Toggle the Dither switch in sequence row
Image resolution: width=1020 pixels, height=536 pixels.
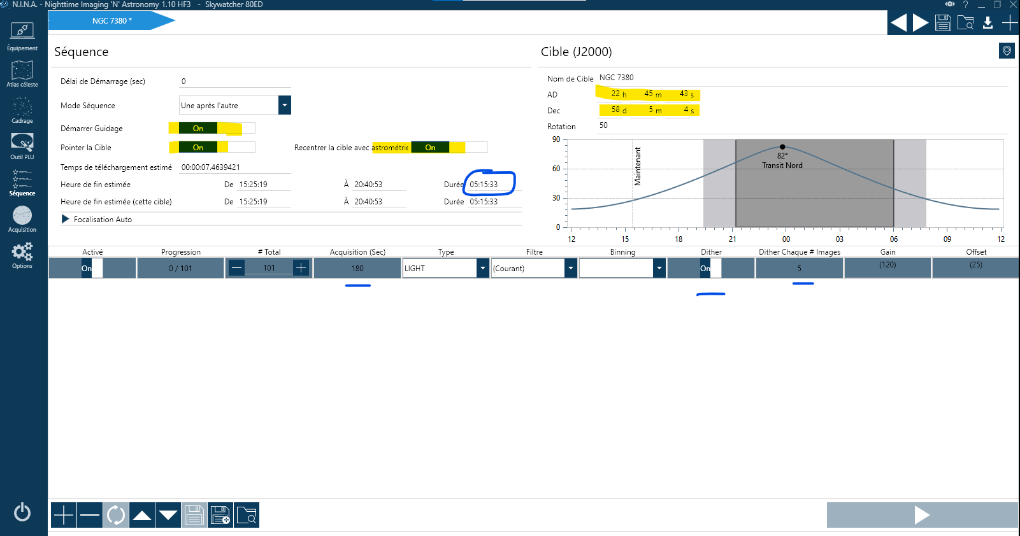[711, 268]
